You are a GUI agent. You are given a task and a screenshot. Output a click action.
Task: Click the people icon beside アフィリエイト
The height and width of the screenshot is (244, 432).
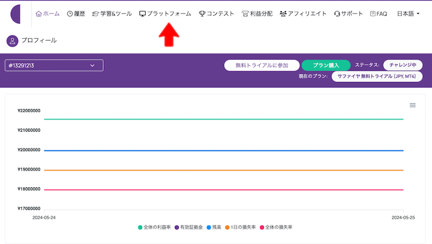283,14
